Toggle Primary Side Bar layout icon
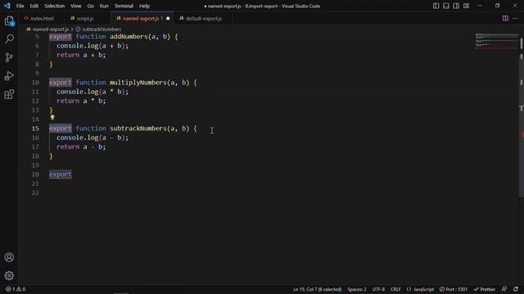The width and height of the screenshot is (524, 294). (436, 6)
